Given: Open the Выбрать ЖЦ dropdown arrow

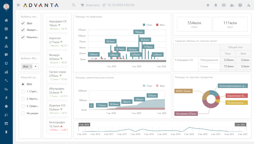Looking at the screenshot, I should 36,67.
